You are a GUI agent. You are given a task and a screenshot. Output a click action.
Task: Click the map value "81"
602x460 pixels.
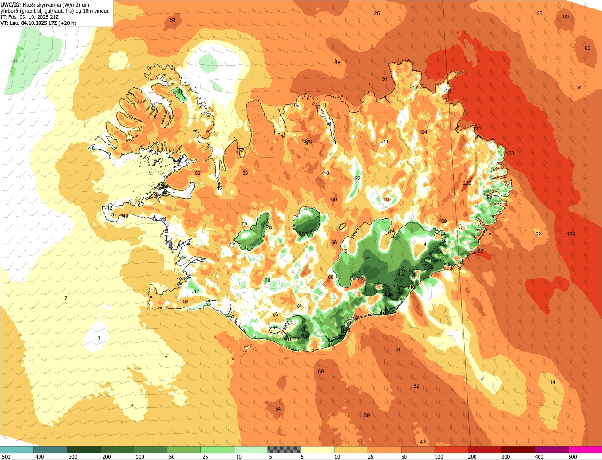[398, 349]
